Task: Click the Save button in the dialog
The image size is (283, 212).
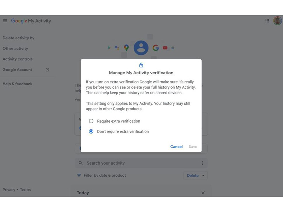Action: (x=193, y=147)
